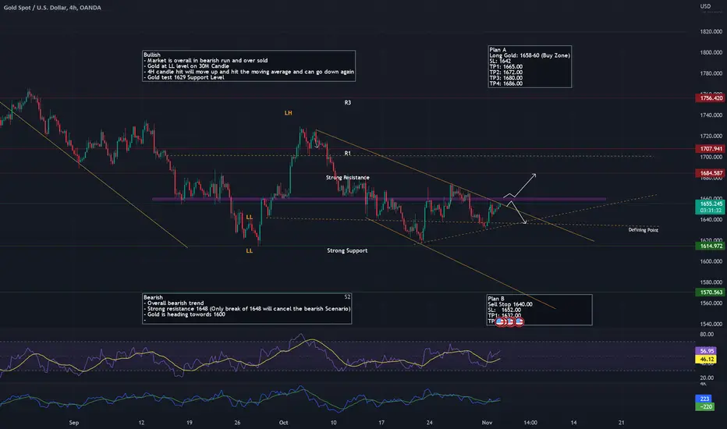
Task: Select the Plan A Long Gold text box
Action: coord(530,66)
